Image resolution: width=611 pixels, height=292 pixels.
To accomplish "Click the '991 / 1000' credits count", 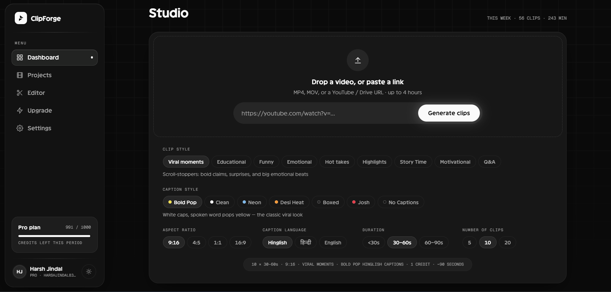I will pyautogui.click(x=78, y=227).
